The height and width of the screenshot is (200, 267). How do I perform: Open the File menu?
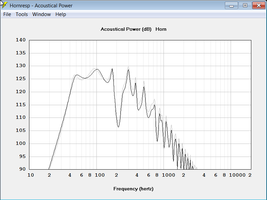(7, 14)
